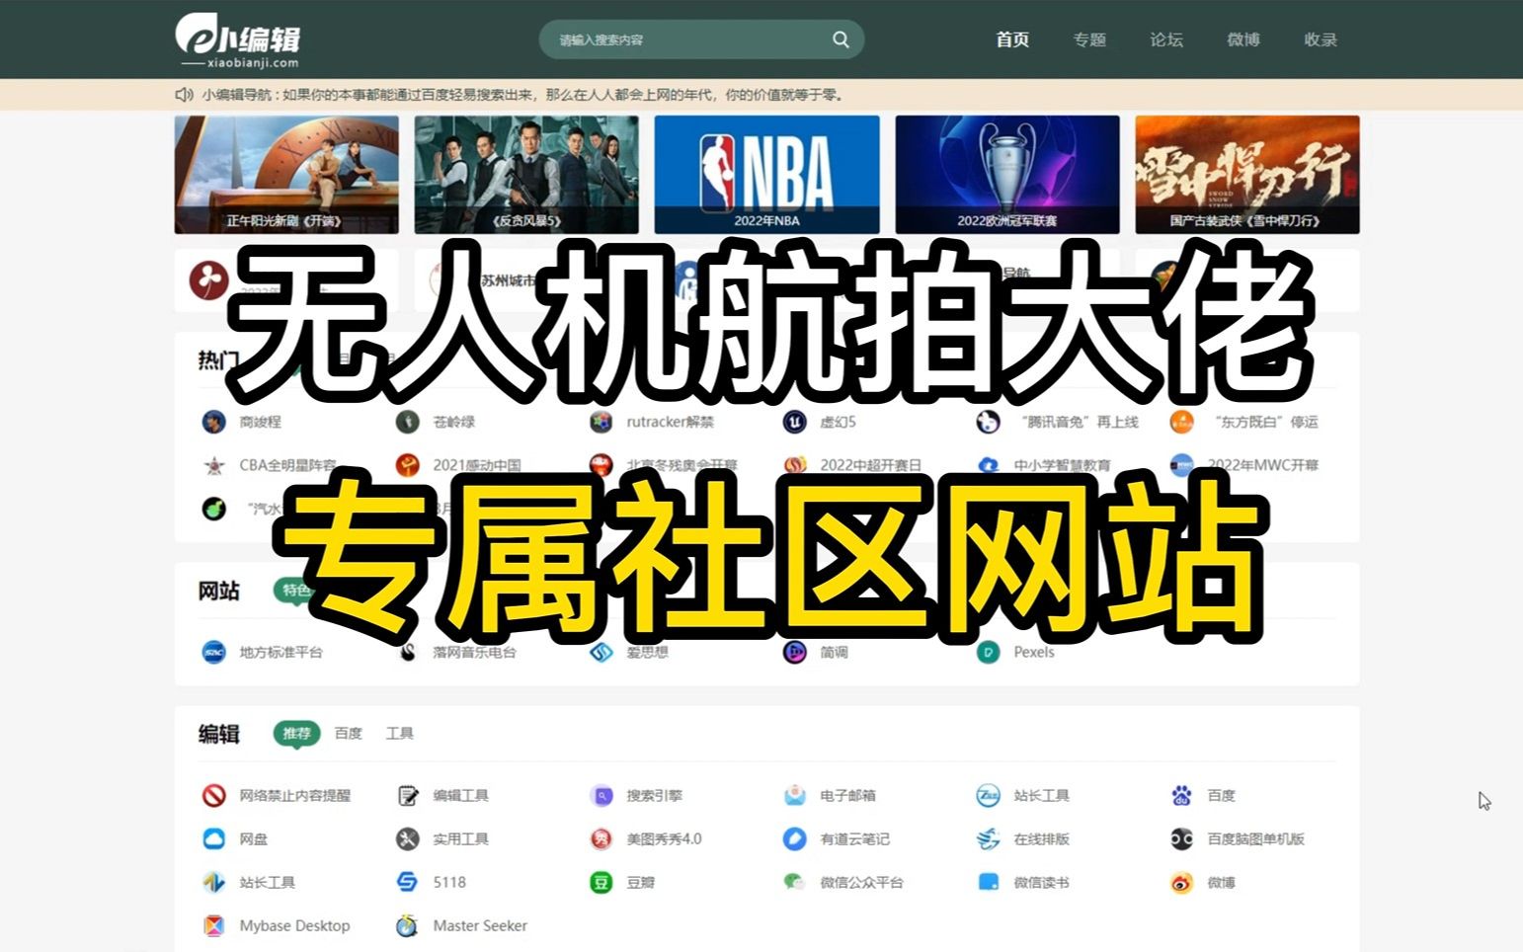The height and width of the screenshot is (952, 1523).
Task: Click the 站长工具 icon beside 电子邮箱
Action: point(989,795)
